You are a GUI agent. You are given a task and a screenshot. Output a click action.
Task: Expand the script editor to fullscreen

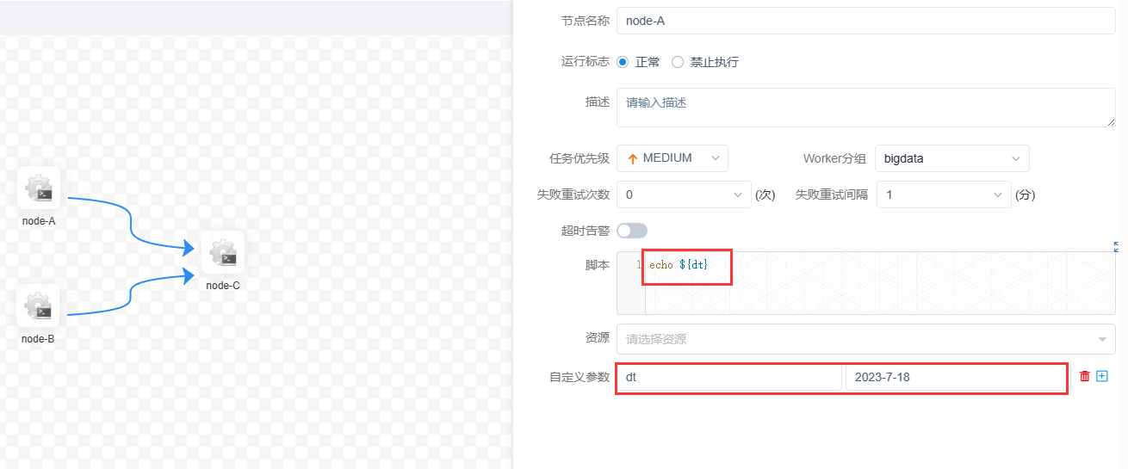pos(1118,246)
